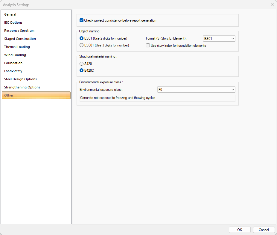The height and width of the screenshot is (235, 277).
Task: Open the Format ES01 dropdown
Action: 219,38
